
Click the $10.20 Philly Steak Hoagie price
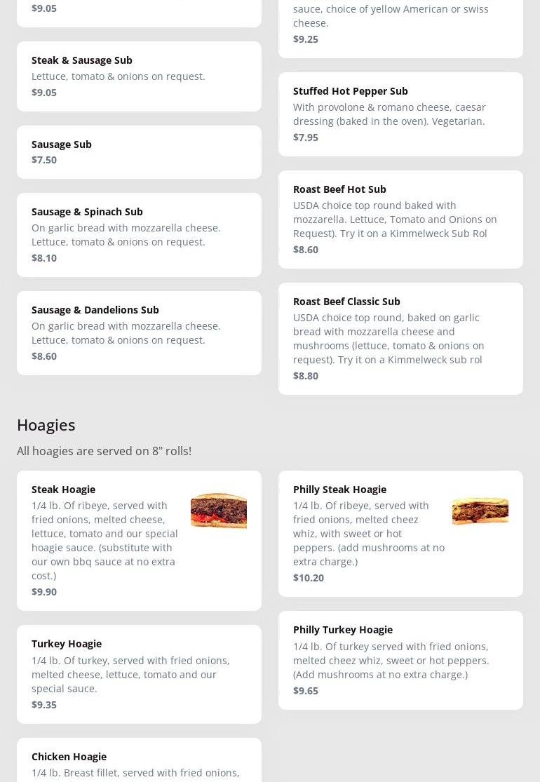point(309,578)
